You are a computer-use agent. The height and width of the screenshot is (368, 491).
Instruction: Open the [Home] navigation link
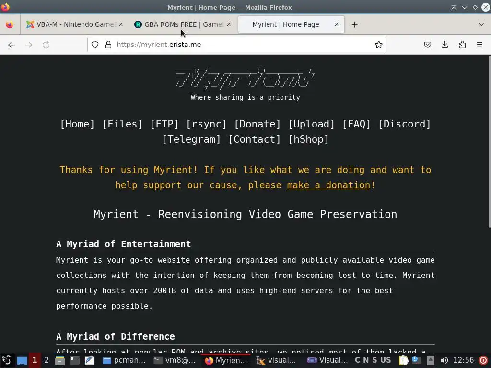[x=77, y=124]
